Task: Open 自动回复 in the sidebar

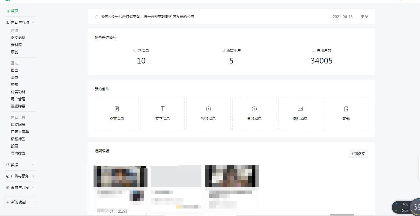Action: [18, 125]
